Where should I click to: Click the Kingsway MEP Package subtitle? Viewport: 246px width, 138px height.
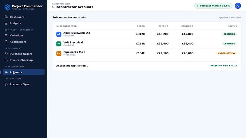23,9
